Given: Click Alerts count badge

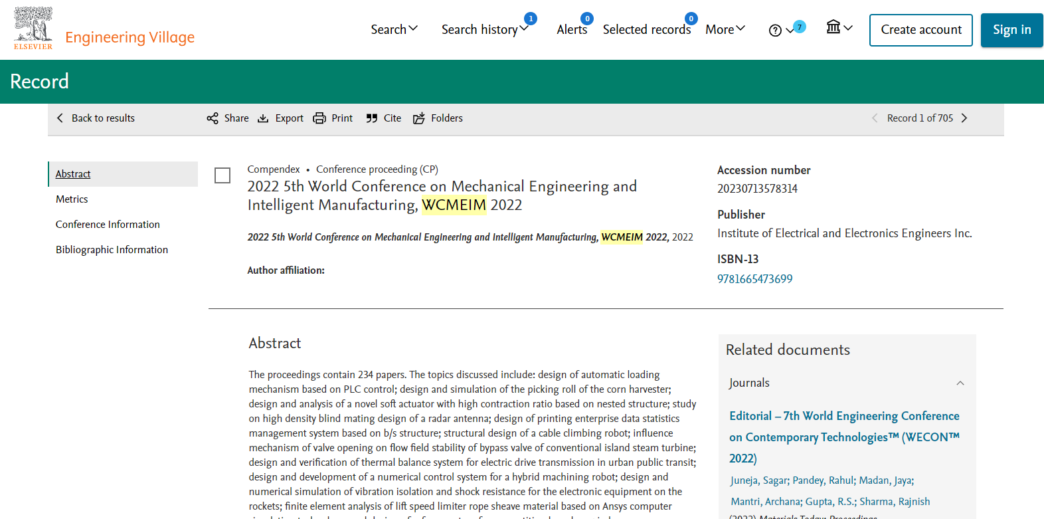Looking at the screenshot, I should (x=587, y=19).
